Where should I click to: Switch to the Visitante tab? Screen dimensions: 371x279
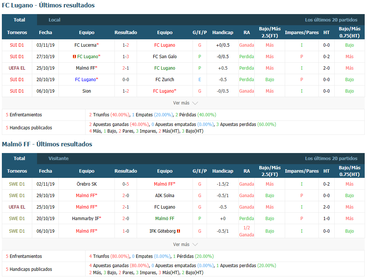[59, 159]
